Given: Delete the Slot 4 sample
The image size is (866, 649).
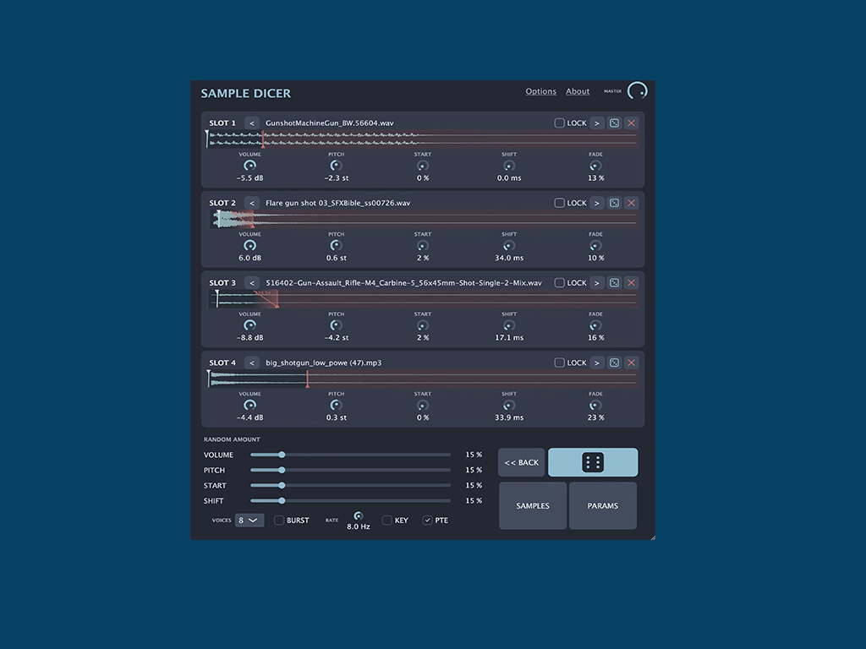Looking at the screenshot, I should [x=631, y=363].
